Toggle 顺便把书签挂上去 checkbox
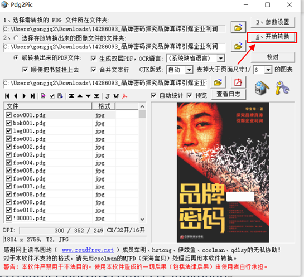Screen dimensions: 304x277 25,70
